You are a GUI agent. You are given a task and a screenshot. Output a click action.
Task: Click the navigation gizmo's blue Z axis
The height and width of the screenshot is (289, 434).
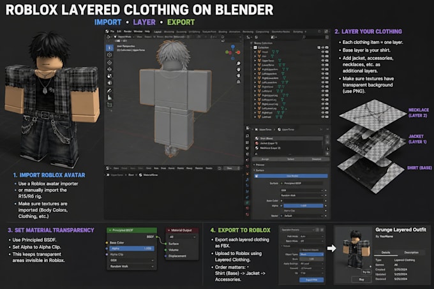233,47
